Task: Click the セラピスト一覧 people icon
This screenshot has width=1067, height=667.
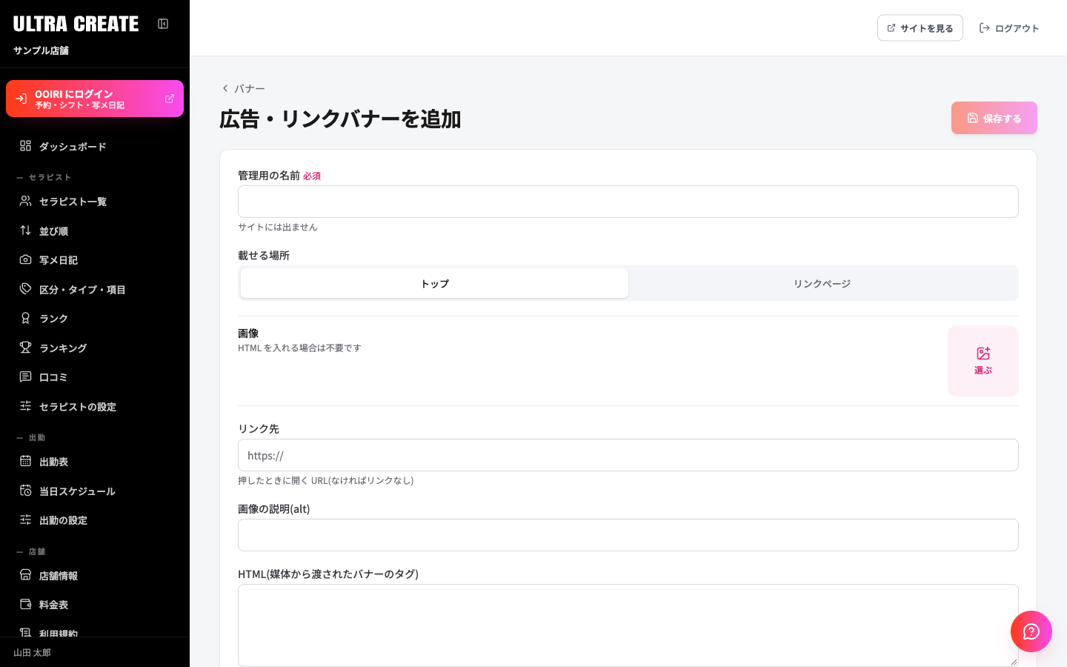Action: pos(25,201)
